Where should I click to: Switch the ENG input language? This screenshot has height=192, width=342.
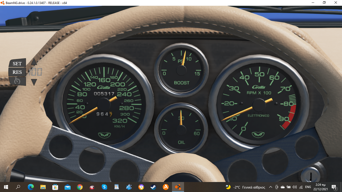[x=308, y=187]
